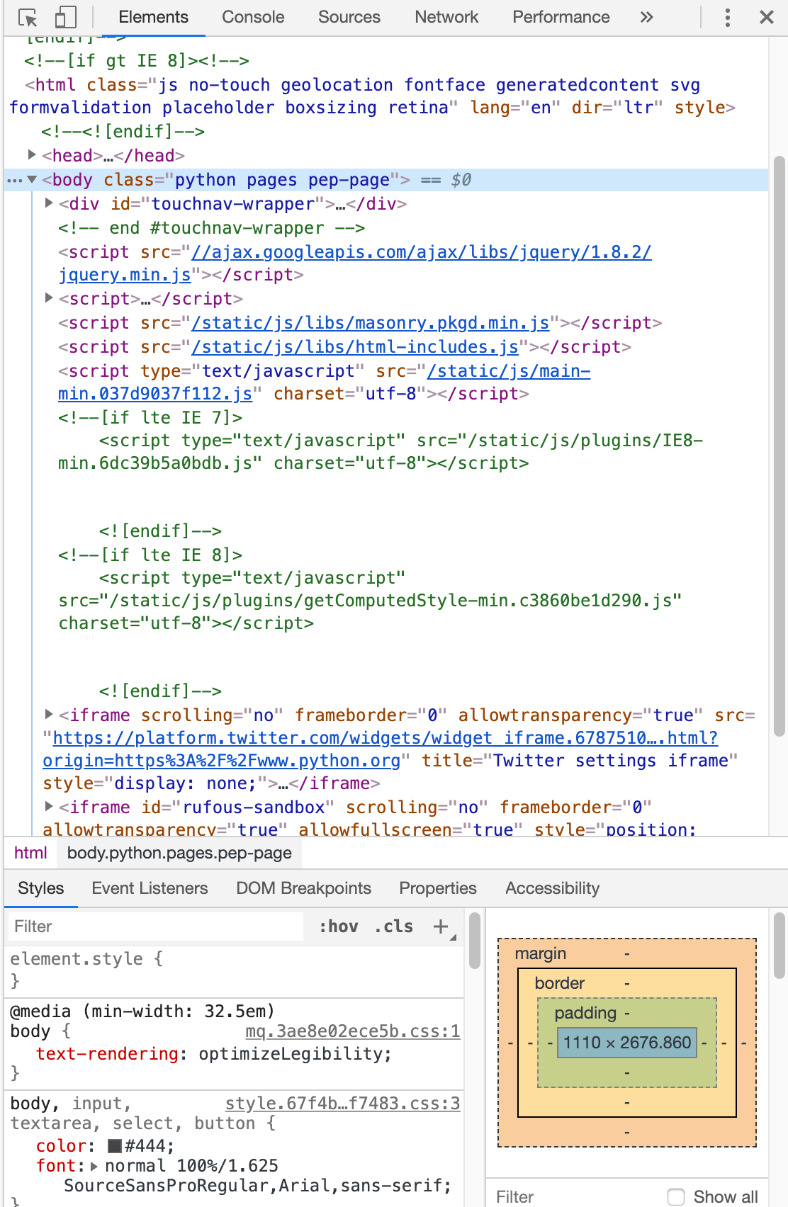Show more DevTools tabs chevron
The image size is (788, 1207).
(x=646, y=17)
